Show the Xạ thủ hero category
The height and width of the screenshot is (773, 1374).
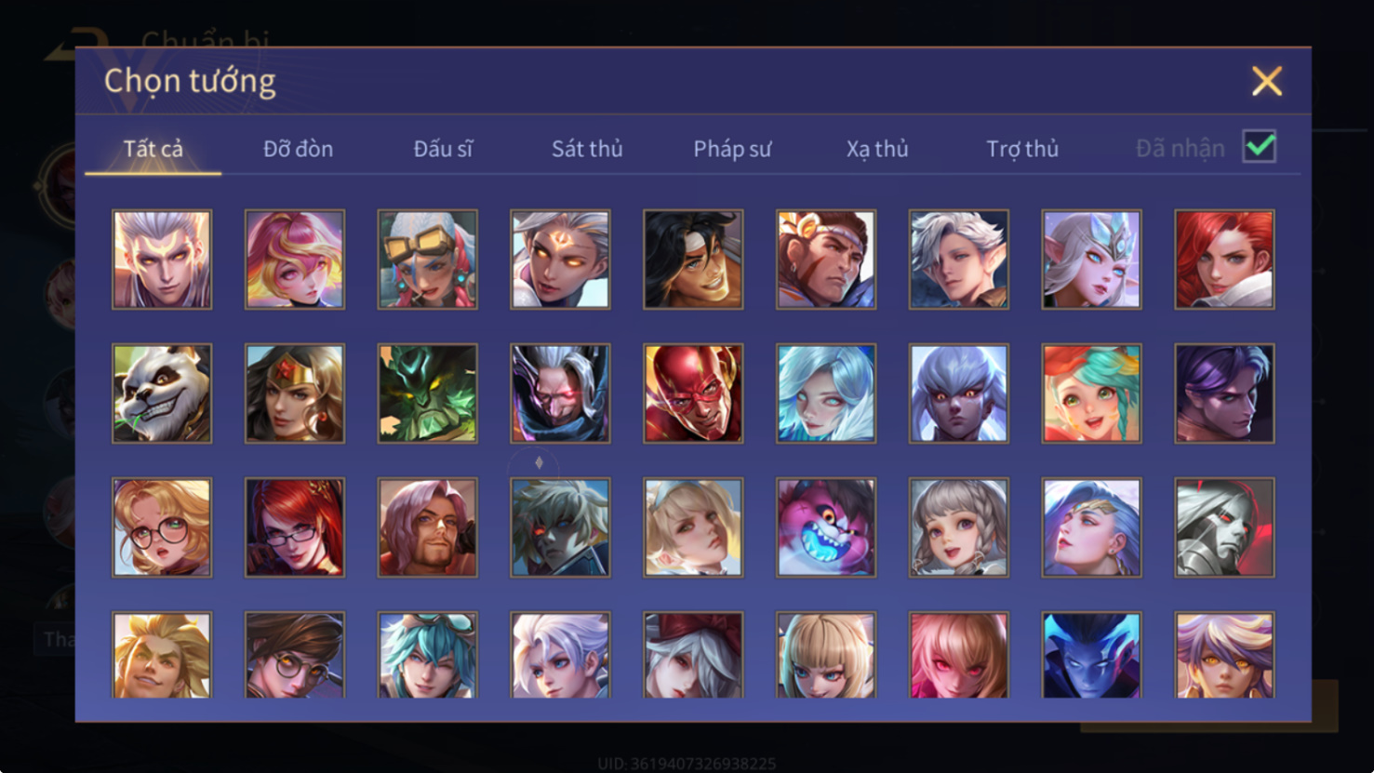click(x=877, y=149)
